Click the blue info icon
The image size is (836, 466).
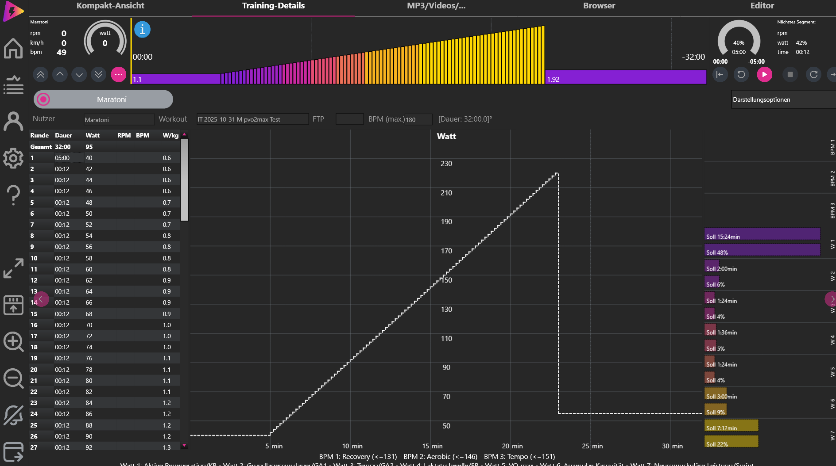[x=142, y=30]
